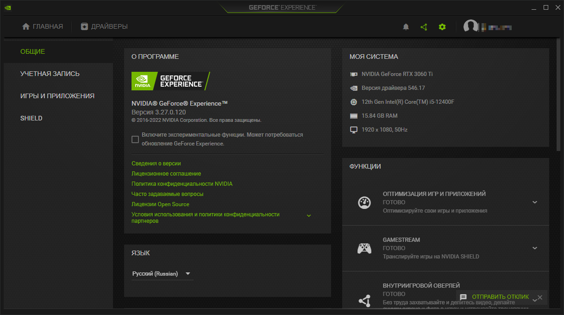The height and width of the screenshot is (315, 564).
Task: Open the partner terms and privacy link
Action: tap(206, 218)
